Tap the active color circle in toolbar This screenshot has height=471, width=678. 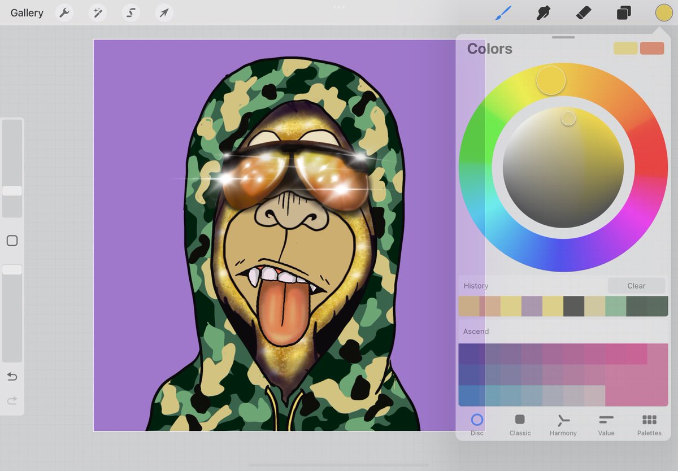[664, 12]
